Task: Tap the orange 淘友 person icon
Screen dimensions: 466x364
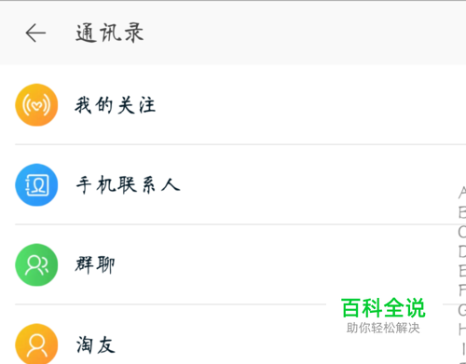Action: (x=36, y=344)
